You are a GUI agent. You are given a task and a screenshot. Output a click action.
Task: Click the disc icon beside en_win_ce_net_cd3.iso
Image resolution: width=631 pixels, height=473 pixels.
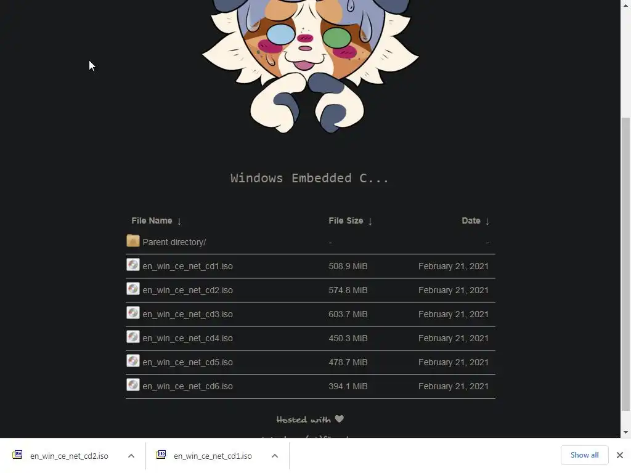(133, 312)
